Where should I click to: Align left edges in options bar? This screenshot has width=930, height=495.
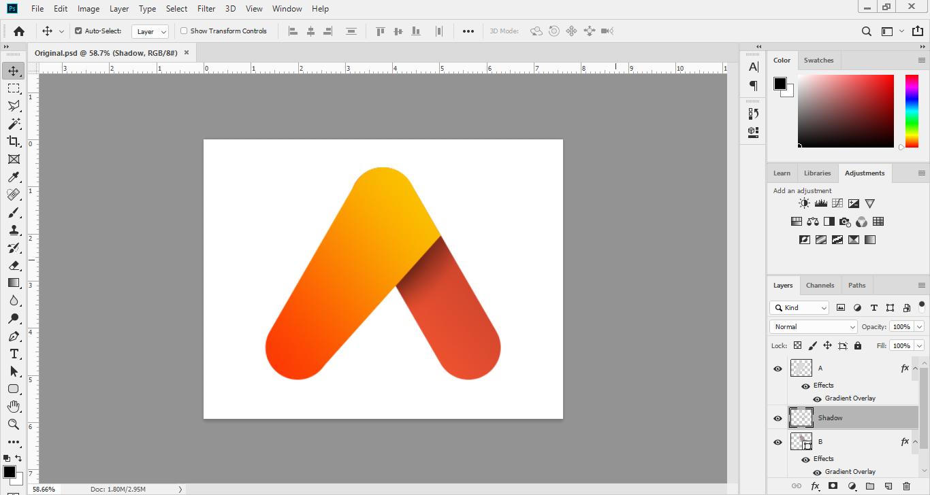[x=293, y=31]
